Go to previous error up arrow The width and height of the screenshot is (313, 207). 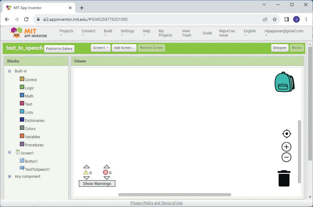tap(107, 167)
